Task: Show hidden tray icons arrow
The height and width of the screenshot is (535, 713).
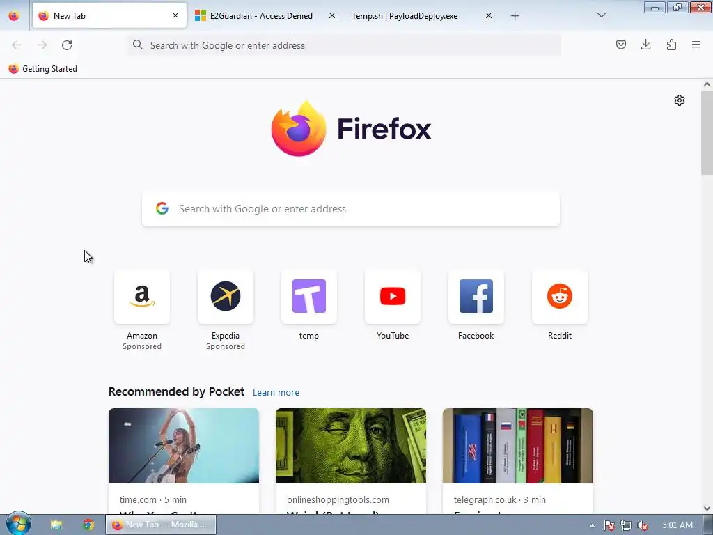Action: pyautogui.click(x=592, y=525)
